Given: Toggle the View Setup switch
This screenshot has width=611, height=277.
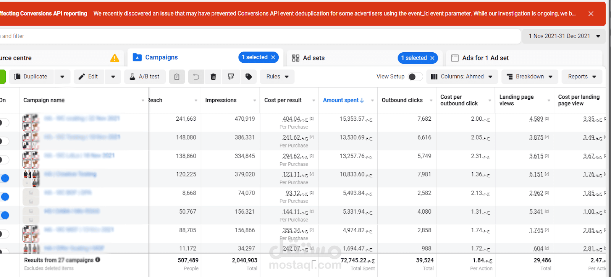Looking at the screenshot, I should (415, 77).
